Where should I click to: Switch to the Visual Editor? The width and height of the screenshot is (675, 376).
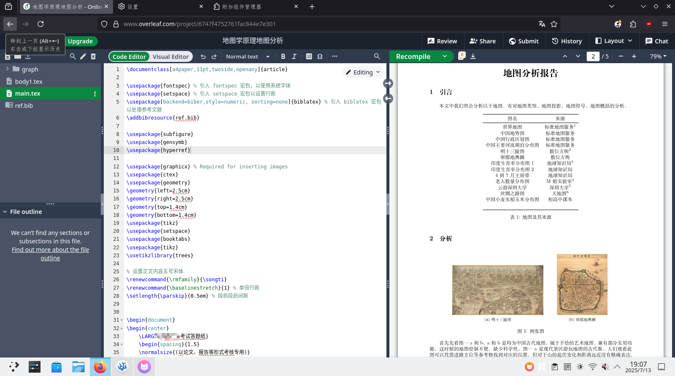click(170, 56)
